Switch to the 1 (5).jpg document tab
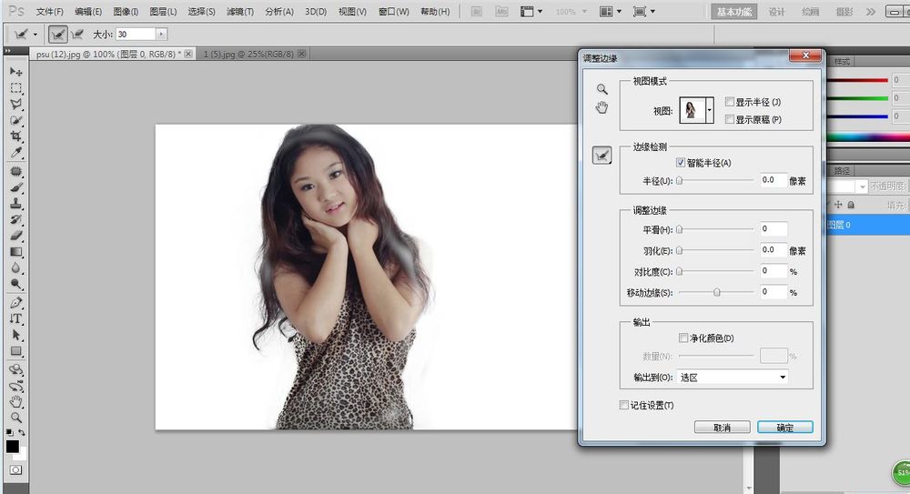This screenshot has width=910, height=494. 248,54
